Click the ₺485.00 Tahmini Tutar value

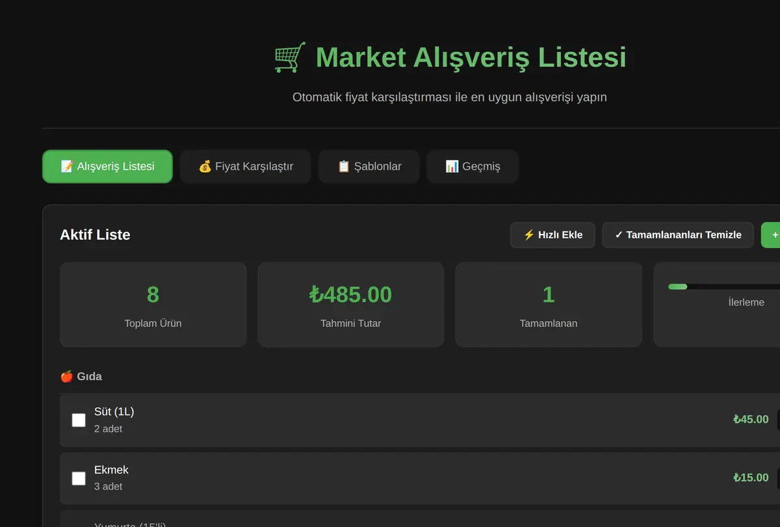coord(350,294)
